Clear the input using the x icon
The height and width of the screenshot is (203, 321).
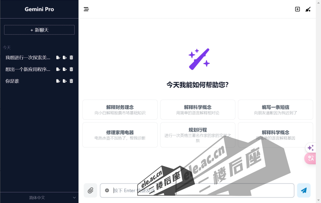click(107, 190)
